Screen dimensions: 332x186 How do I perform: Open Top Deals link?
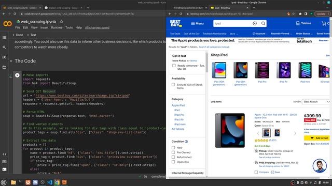click(x=175, y=34)
